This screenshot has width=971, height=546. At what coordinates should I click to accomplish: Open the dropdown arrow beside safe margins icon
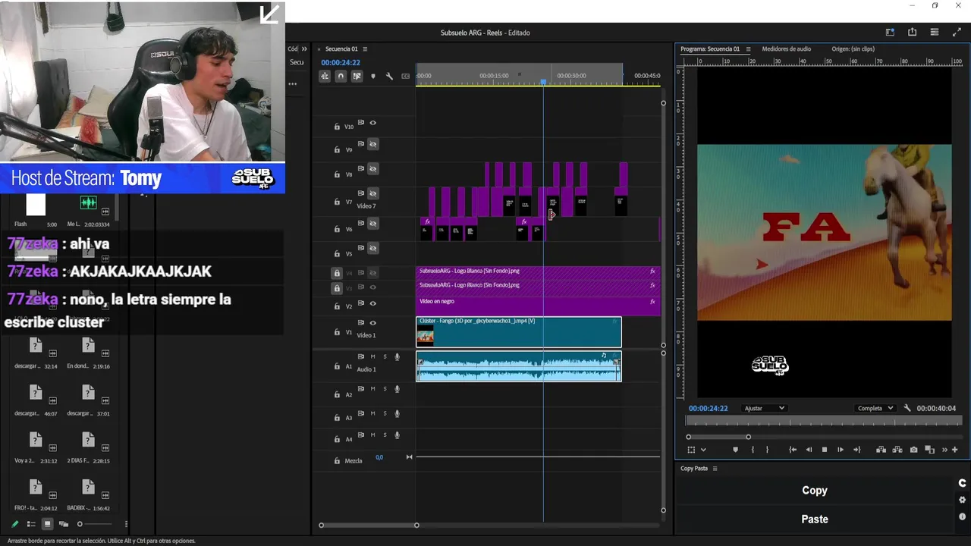pyautogui.click(x=703, y=450)
